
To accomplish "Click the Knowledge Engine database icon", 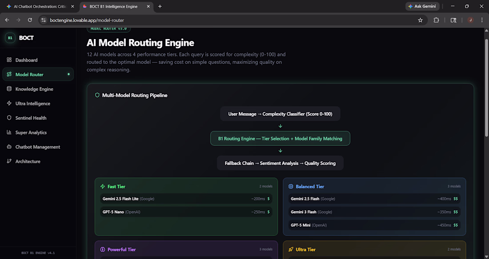I will [9, 89].
